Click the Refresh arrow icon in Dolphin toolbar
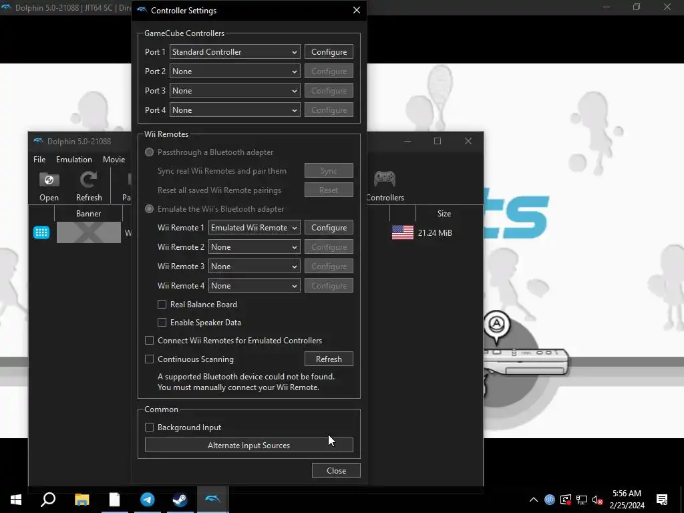The width and height of the screenshot is (684, 513). click(x=89, y=180)
